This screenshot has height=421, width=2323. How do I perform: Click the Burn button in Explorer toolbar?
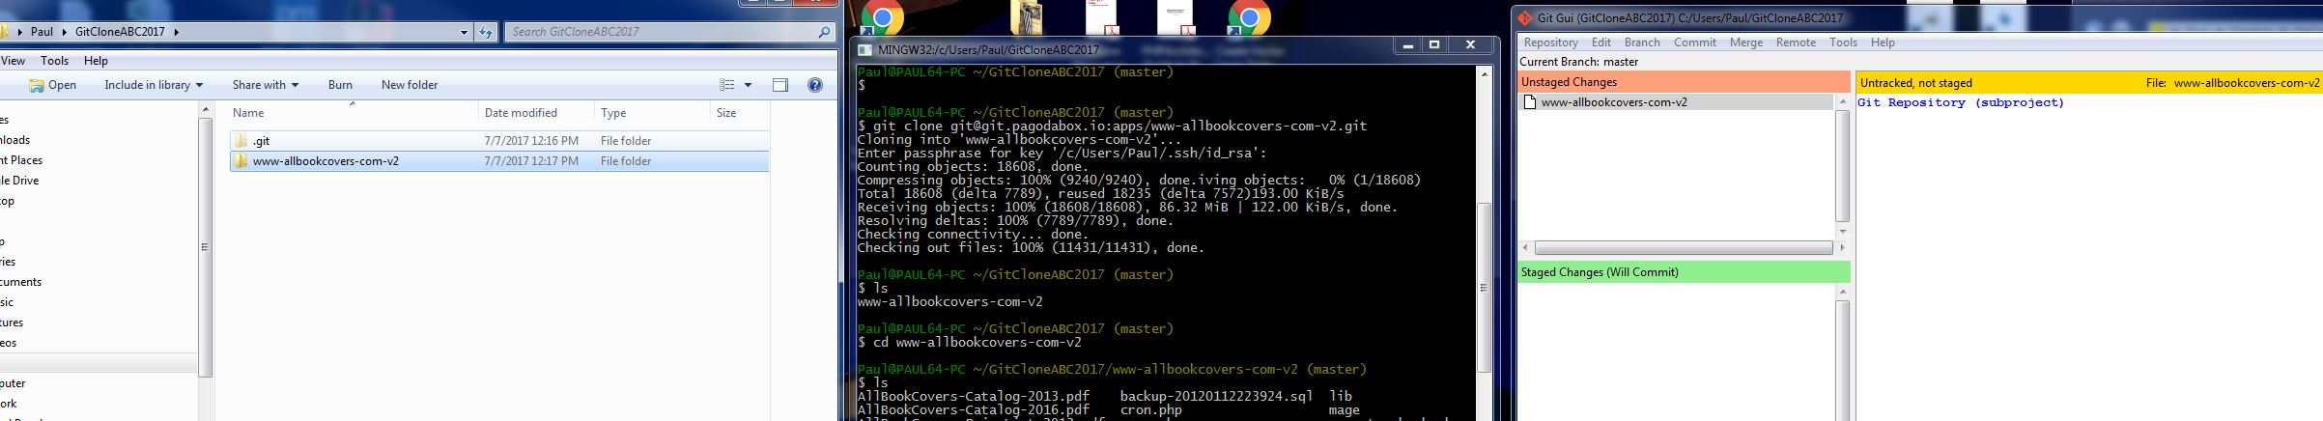coord(340,85)
